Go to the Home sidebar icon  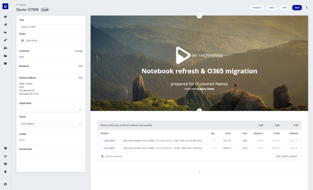click(5, 17)
